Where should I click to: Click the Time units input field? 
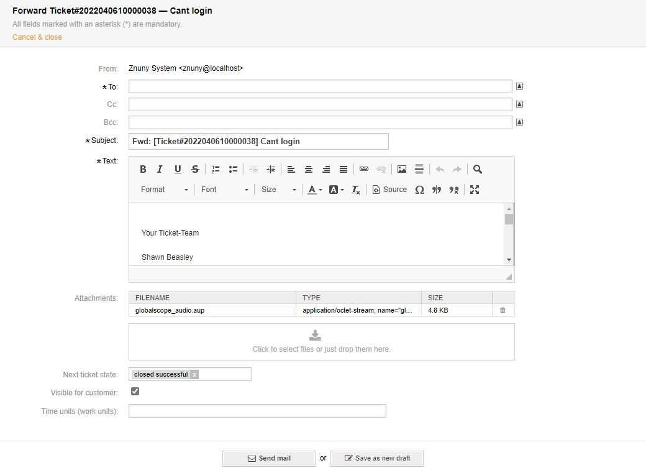pyautogui.click(x=257, y=411)
